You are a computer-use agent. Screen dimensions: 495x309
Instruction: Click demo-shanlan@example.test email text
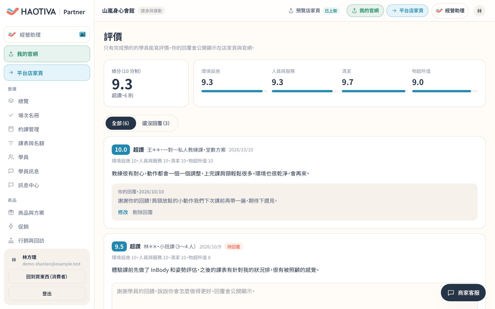pos(51,264)
